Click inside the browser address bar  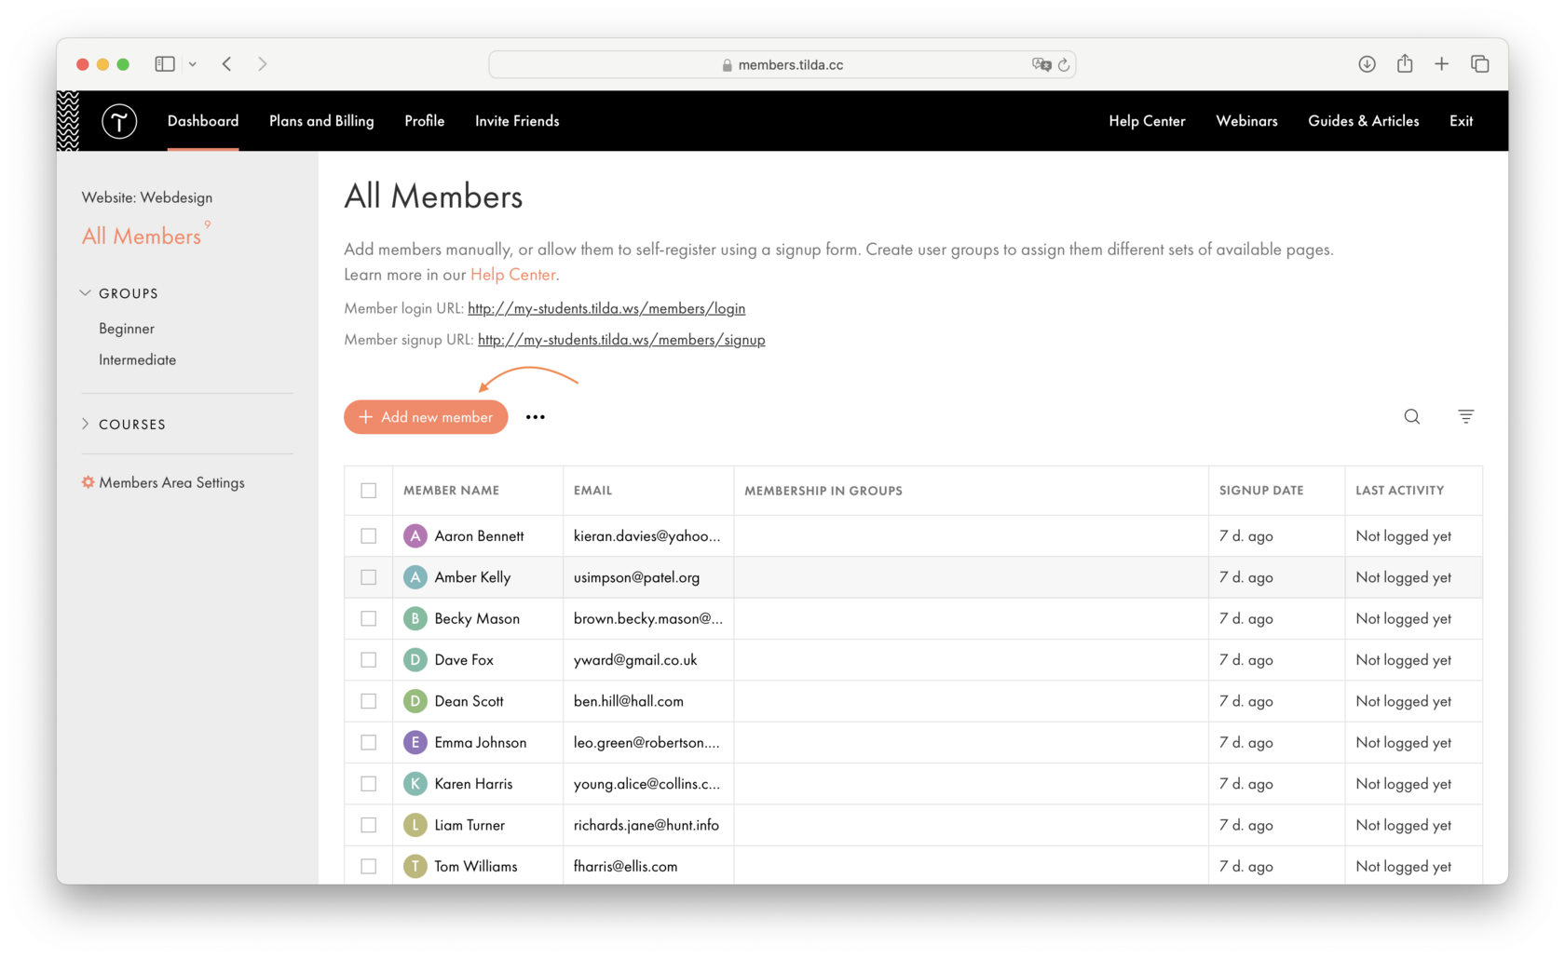(782, 63)
